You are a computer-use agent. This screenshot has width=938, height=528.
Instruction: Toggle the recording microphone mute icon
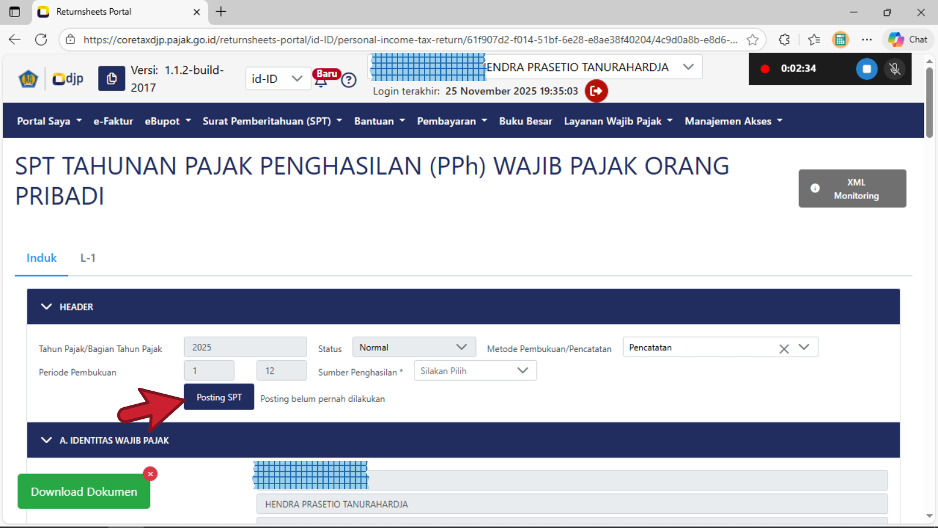(895, 69)
